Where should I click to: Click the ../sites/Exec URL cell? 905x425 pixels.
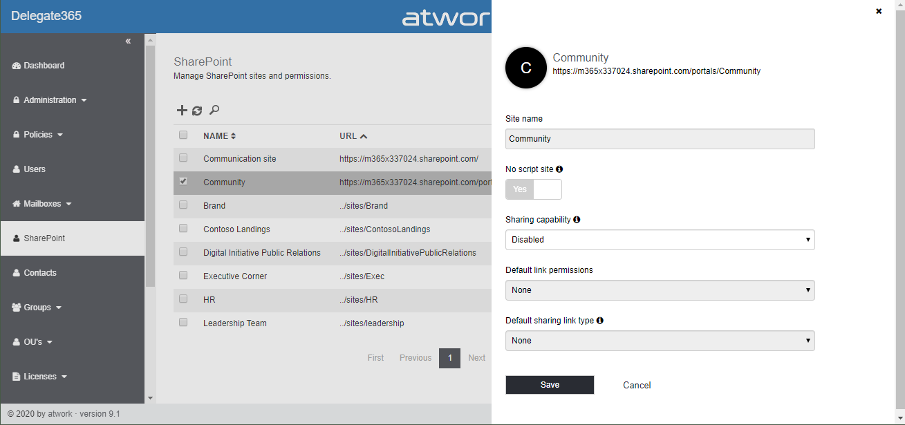point(362,276)
